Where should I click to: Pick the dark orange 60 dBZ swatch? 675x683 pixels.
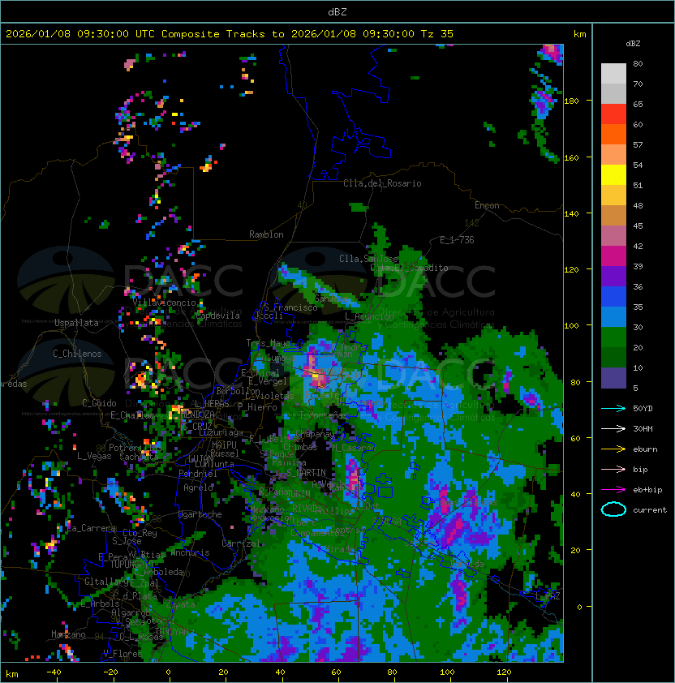613,135
